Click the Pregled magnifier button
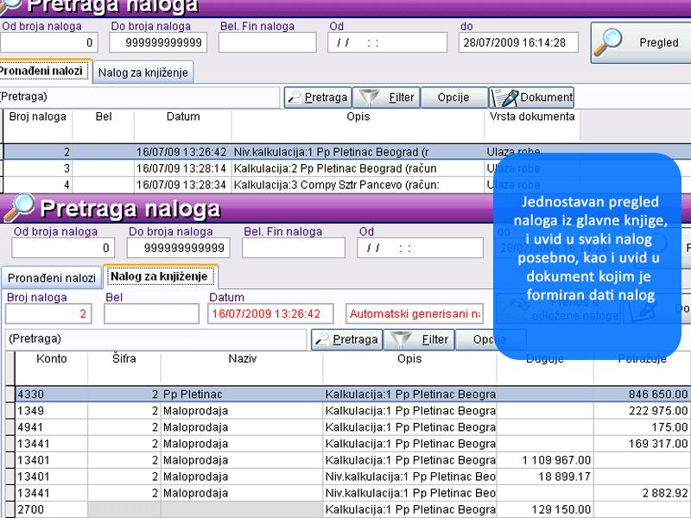Screen dimensions: 691x518 639,41
